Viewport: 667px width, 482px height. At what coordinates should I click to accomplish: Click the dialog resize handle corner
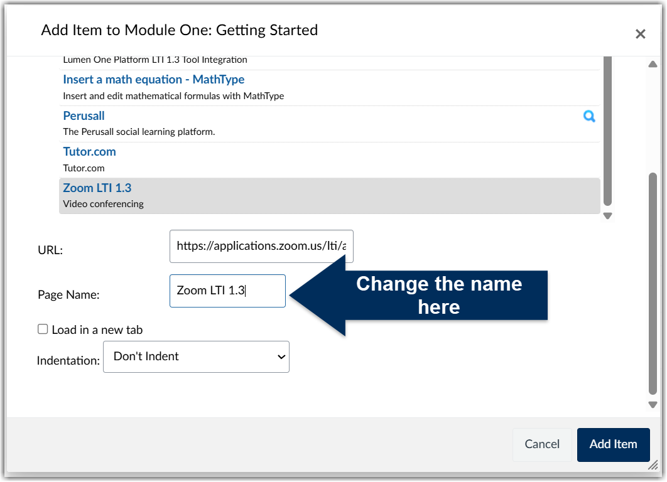(x=653, y=466)
